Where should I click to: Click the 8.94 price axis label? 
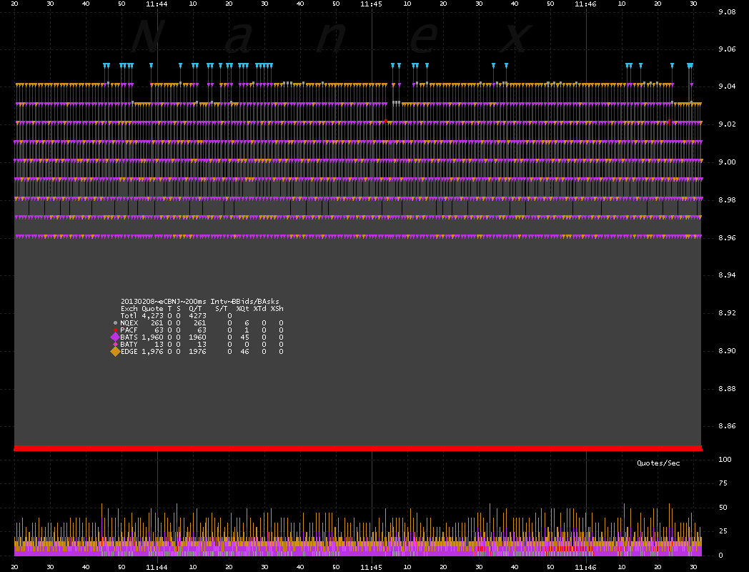pyautogui.click(x=727, y=275)
